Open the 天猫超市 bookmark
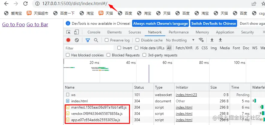Screen dimensions: 265x125 pyautogui.click(x=37, y=13)
